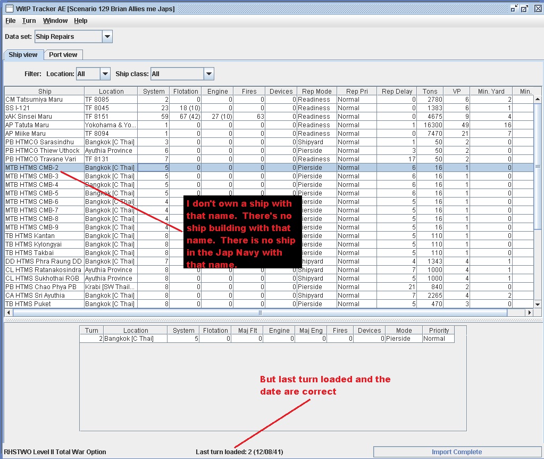Select PB HTMCG Travane Vari row
The image size is (544, 459).
click(269, 159)
